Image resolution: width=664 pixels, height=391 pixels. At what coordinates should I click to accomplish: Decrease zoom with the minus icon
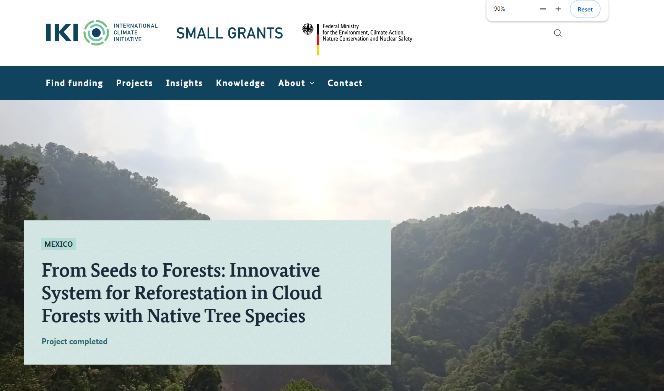click(x=543, y=9)
